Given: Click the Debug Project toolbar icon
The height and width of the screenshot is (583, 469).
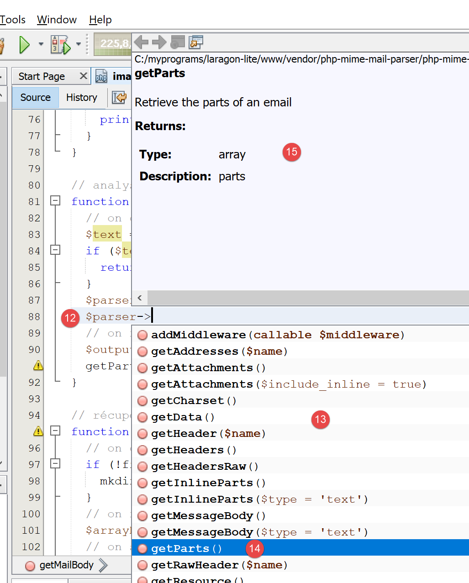Looking at the screenshot, I should coord(60,44).
